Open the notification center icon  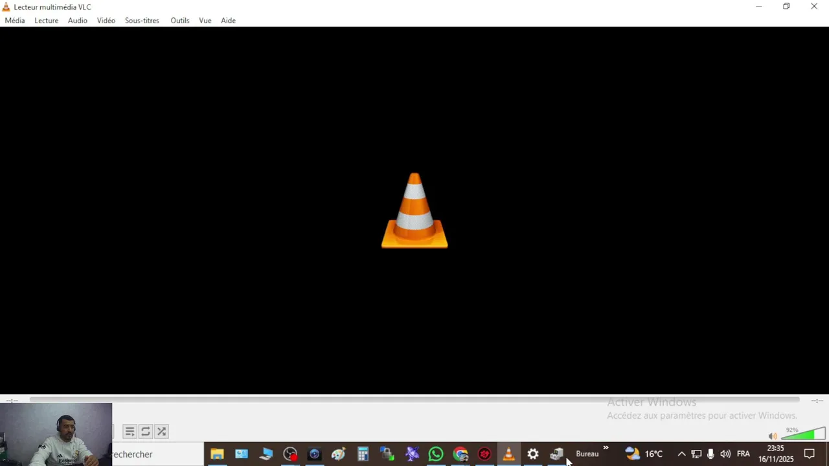(810, 454)
